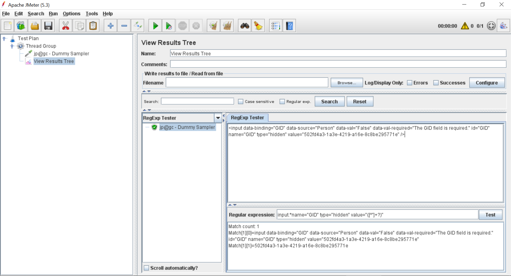The image size is (511, 276).
Task: Focus the Name input field
Action: tap(338, 53)
